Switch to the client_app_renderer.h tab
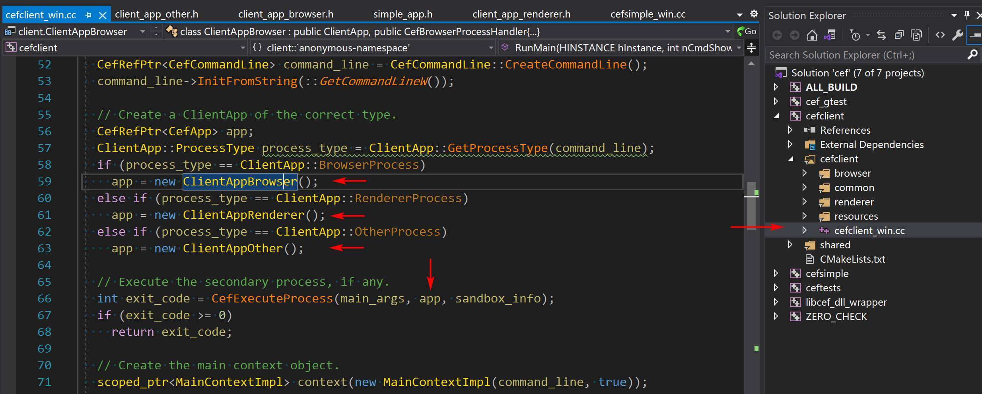This screenshot has width=982, height=394. tap(521, 14)
